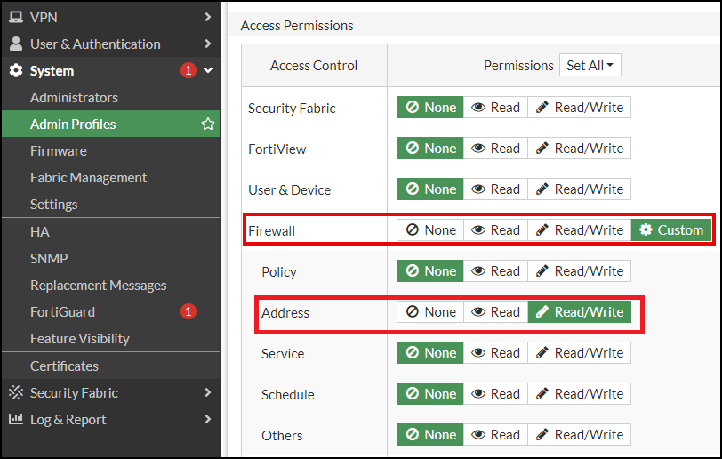Click the red System alert badge
722x459 pixels.
[188, 71]
